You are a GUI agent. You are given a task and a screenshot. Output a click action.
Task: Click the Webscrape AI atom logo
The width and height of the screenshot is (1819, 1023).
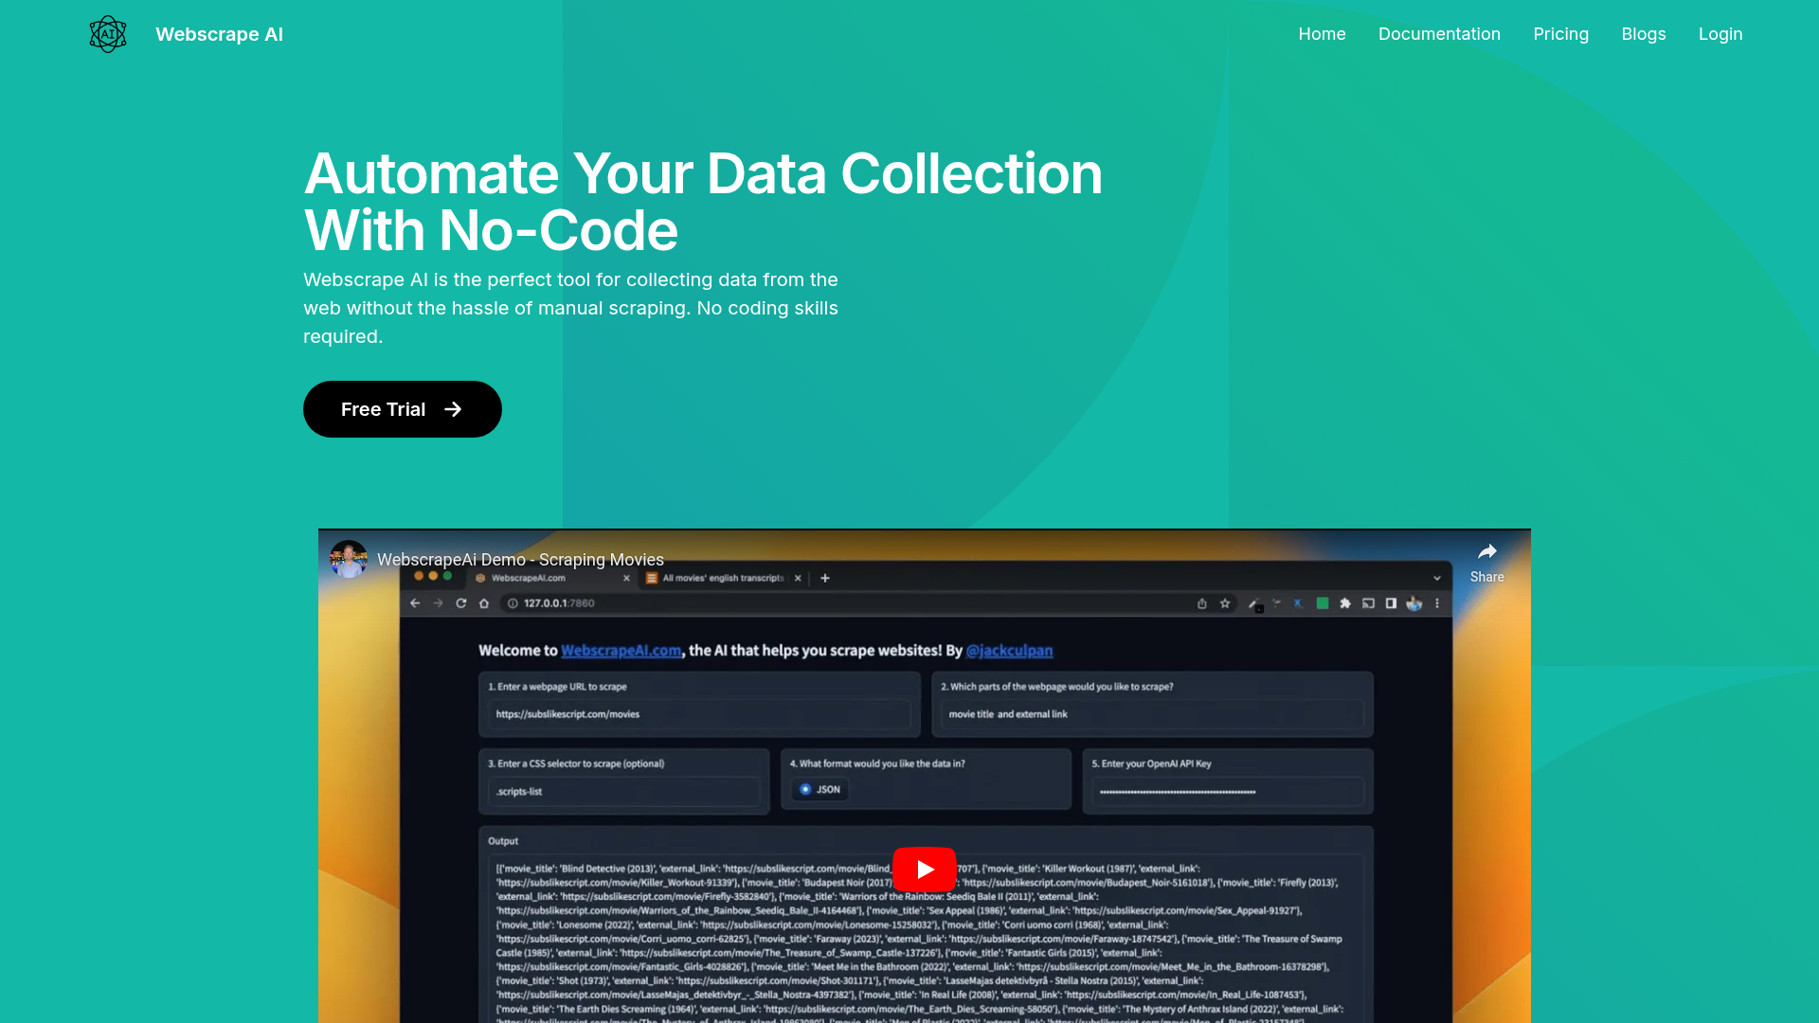tap(107, 34)
